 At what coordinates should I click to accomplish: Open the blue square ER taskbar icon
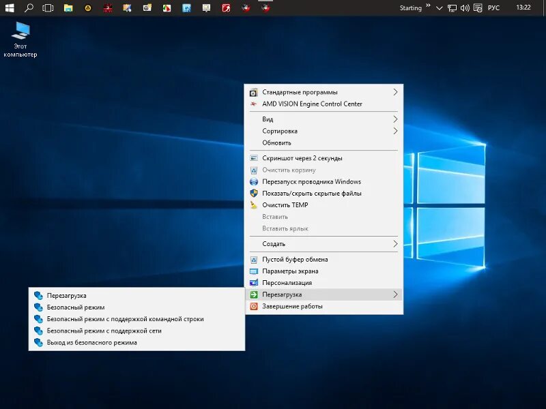(x=186, y=7)
